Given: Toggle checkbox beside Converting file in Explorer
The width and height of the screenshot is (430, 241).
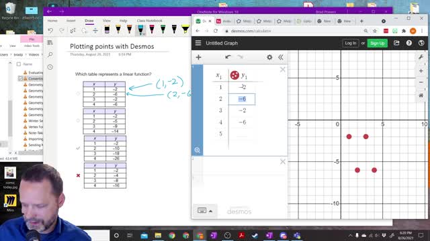Looking at the screenshot, I should click(x=20, y=79).
